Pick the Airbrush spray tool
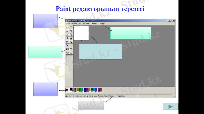The image size is (204, 114). point(68,42)
